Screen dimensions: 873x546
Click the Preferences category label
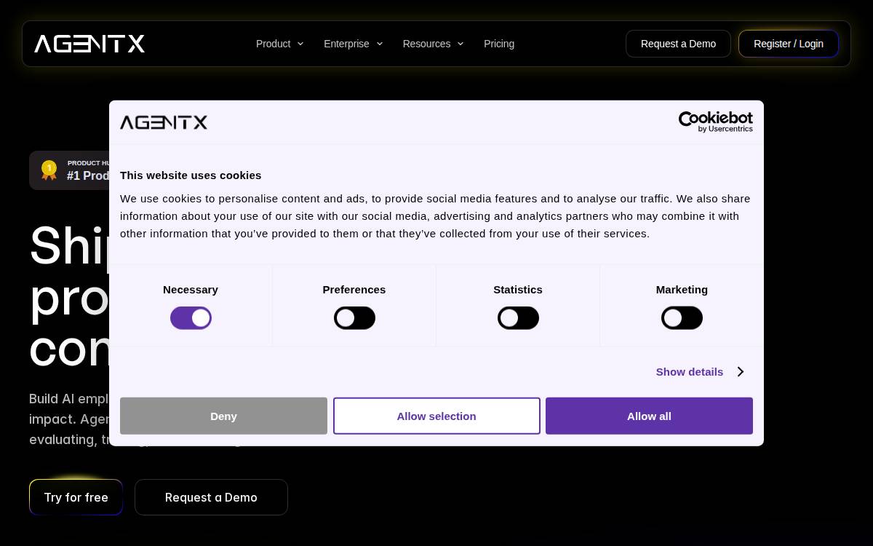[354, 290]
